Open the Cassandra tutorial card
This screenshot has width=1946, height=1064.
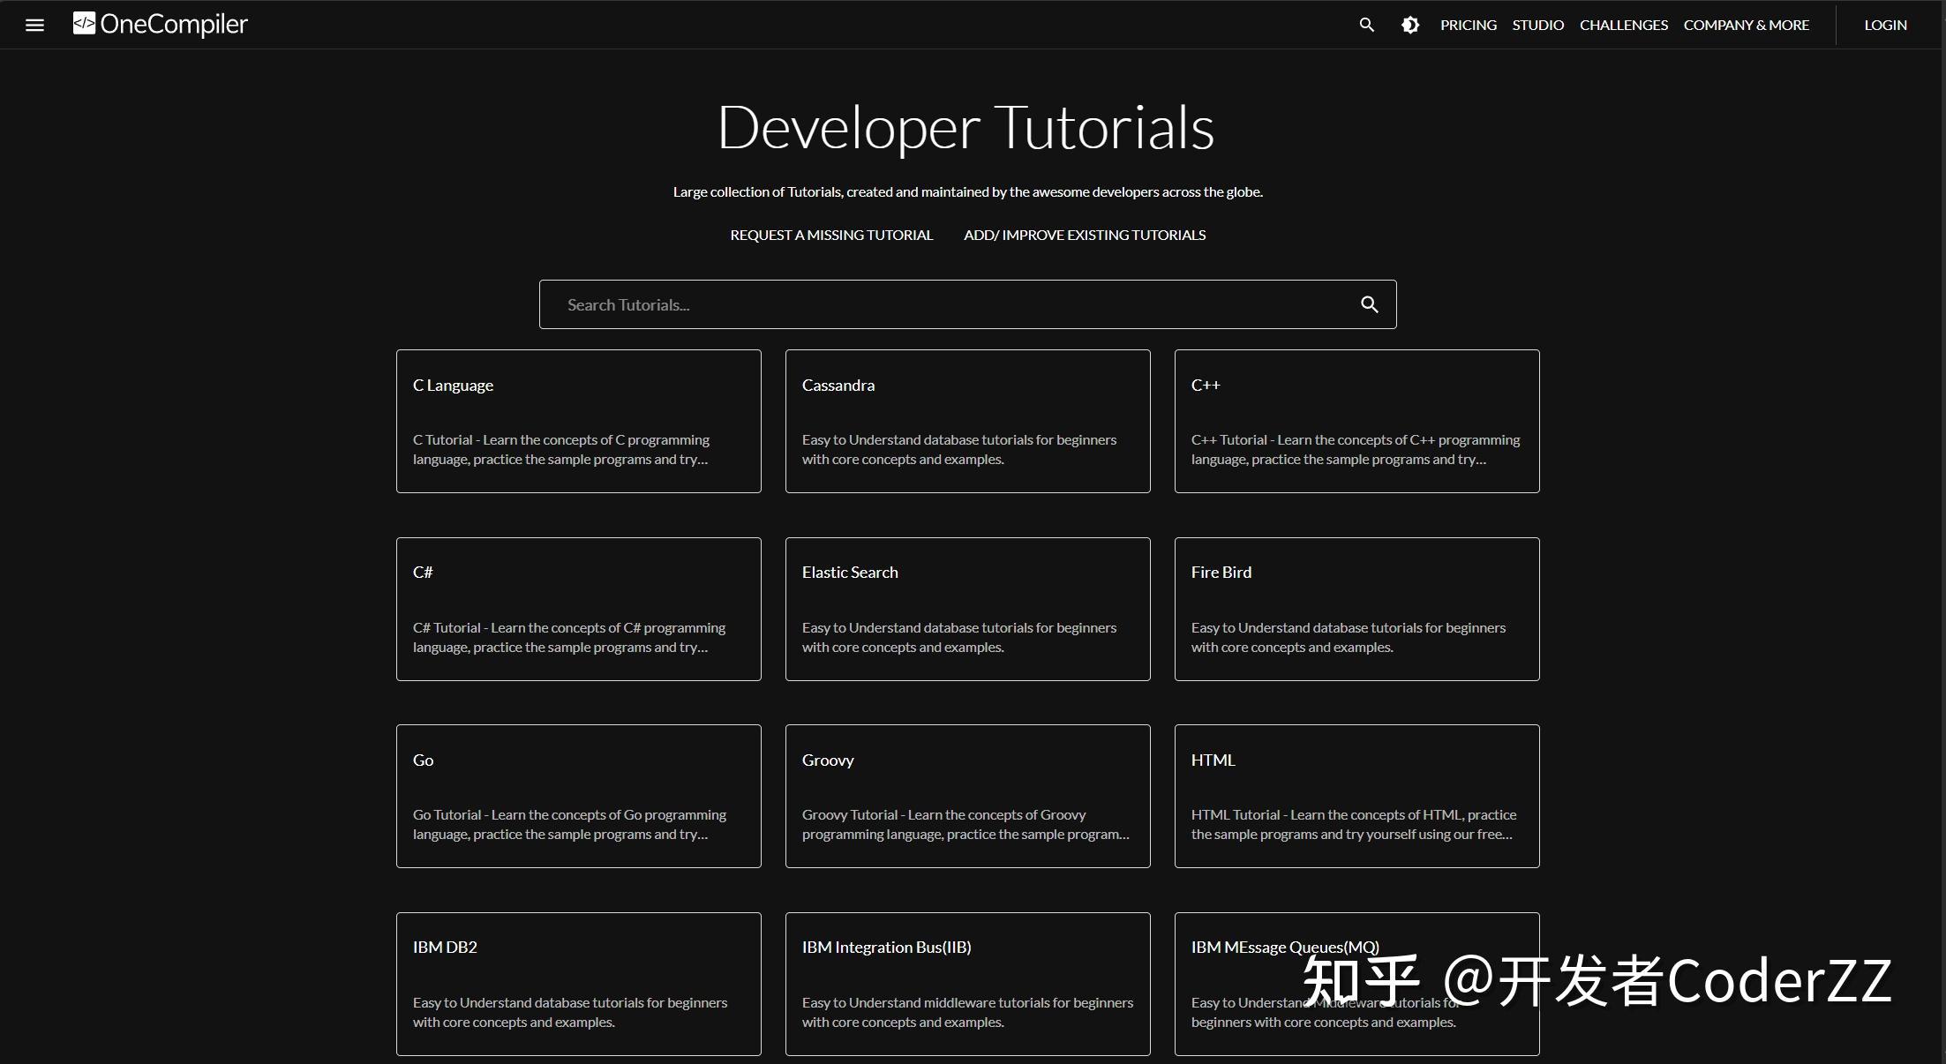coord(967,421)
